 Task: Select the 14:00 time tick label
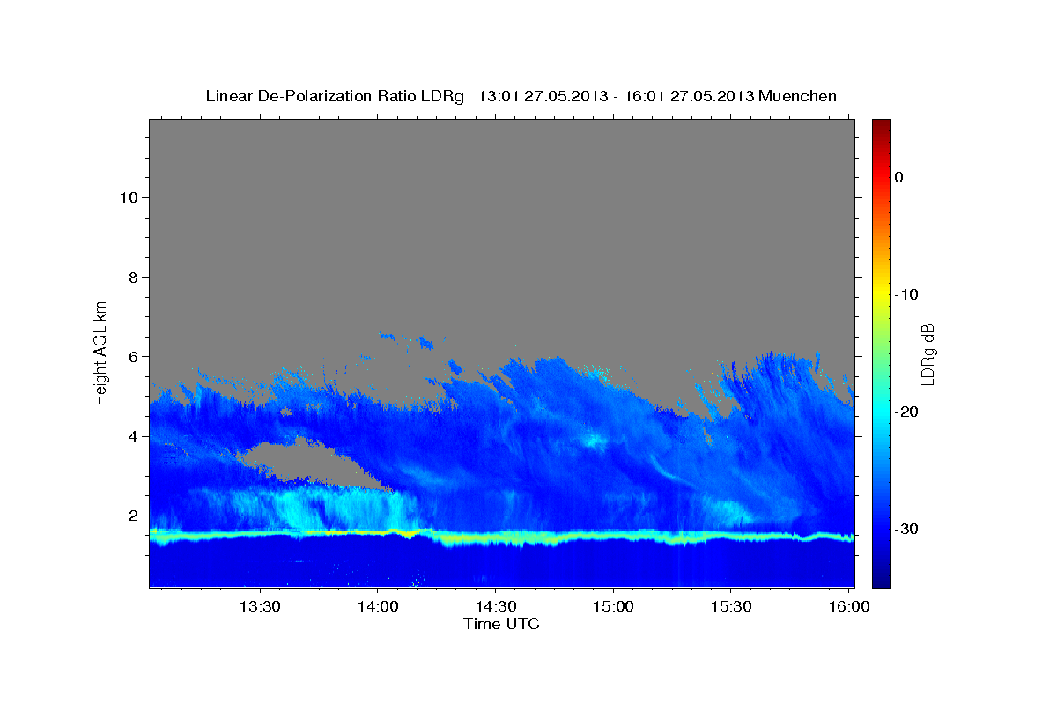[378, 607]
